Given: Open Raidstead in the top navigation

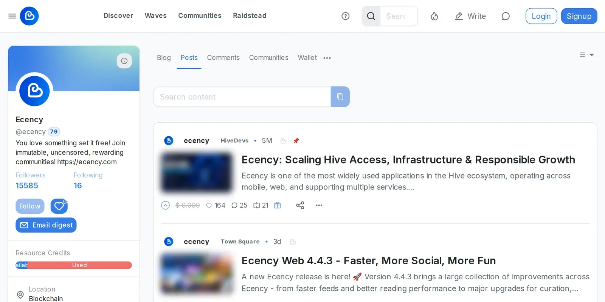Looking at the screenshot, I should tap(250, 16).
